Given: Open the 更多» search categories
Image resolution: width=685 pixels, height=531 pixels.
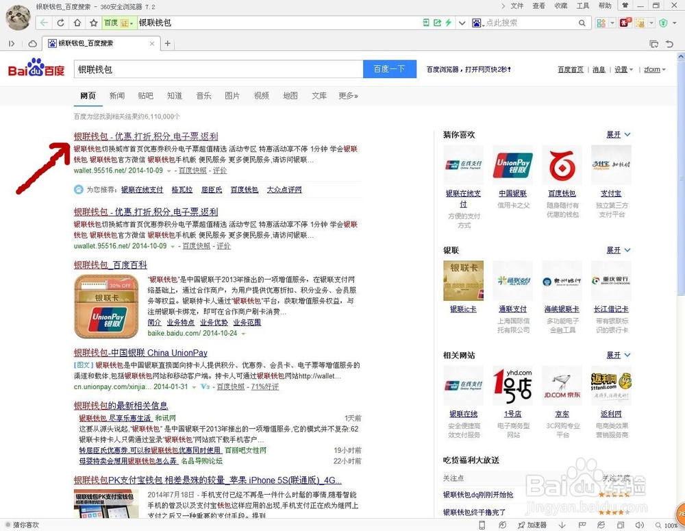Looking at the screenshot, I should point(348,96).
